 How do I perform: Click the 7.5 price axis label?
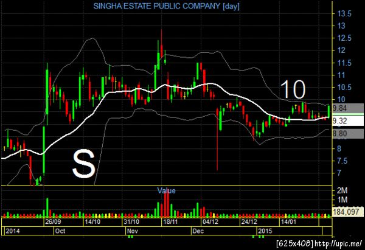[342, 161]
